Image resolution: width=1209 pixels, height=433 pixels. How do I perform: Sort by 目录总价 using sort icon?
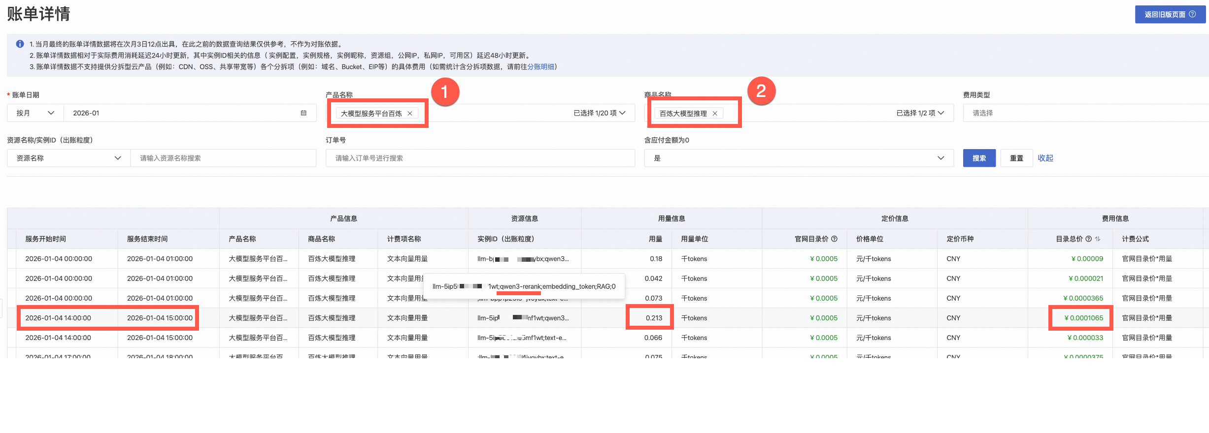1098,239
